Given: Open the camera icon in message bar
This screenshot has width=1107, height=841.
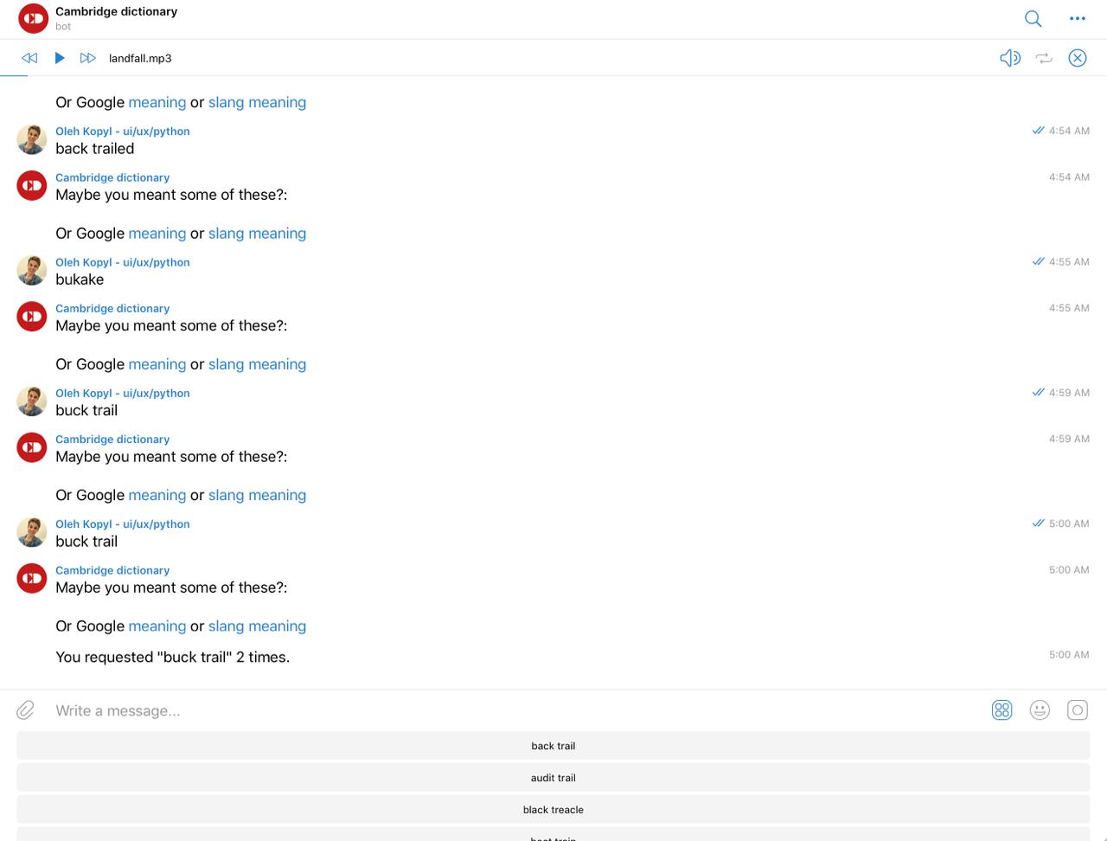Looking at the screenshot, I should point(1077,710).
